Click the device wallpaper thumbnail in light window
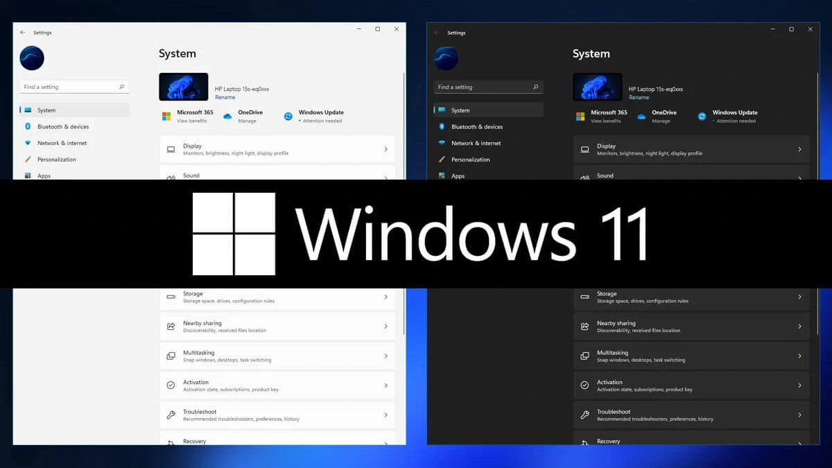The image size is (832, 468). 184,87
